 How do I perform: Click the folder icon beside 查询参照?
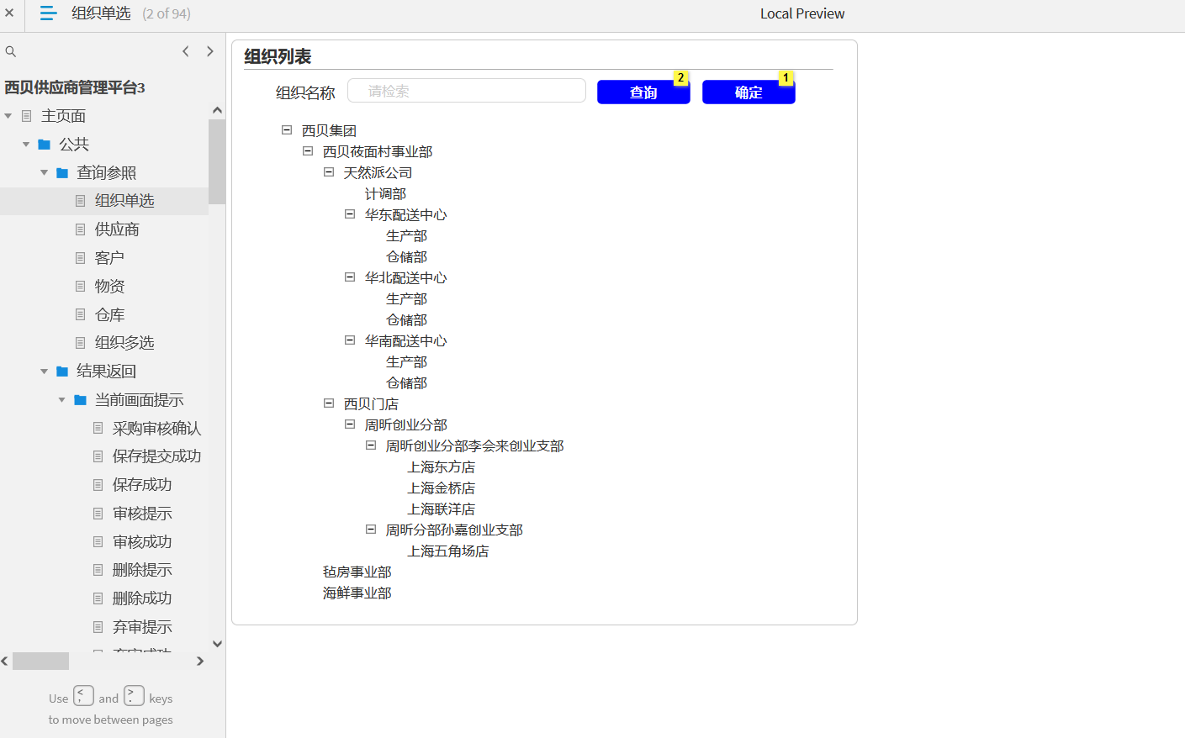click(62, 173)
